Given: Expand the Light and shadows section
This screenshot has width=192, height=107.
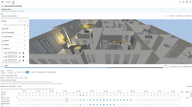Looking at the screenshot, I should [24, 37].
